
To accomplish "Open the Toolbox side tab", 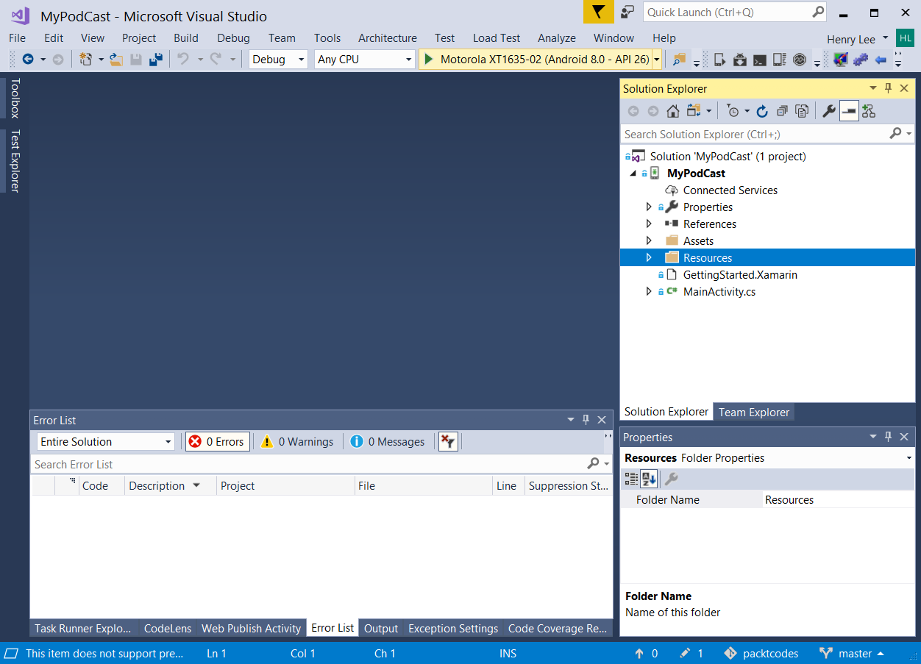I will 15,99.
